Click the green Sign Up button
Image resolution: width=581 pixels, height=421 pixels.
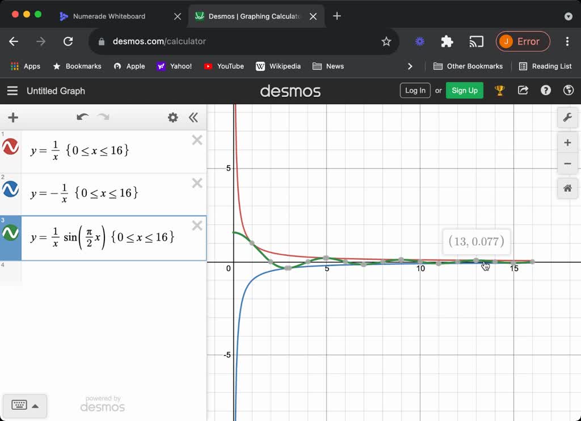click(x=464, y=90)
